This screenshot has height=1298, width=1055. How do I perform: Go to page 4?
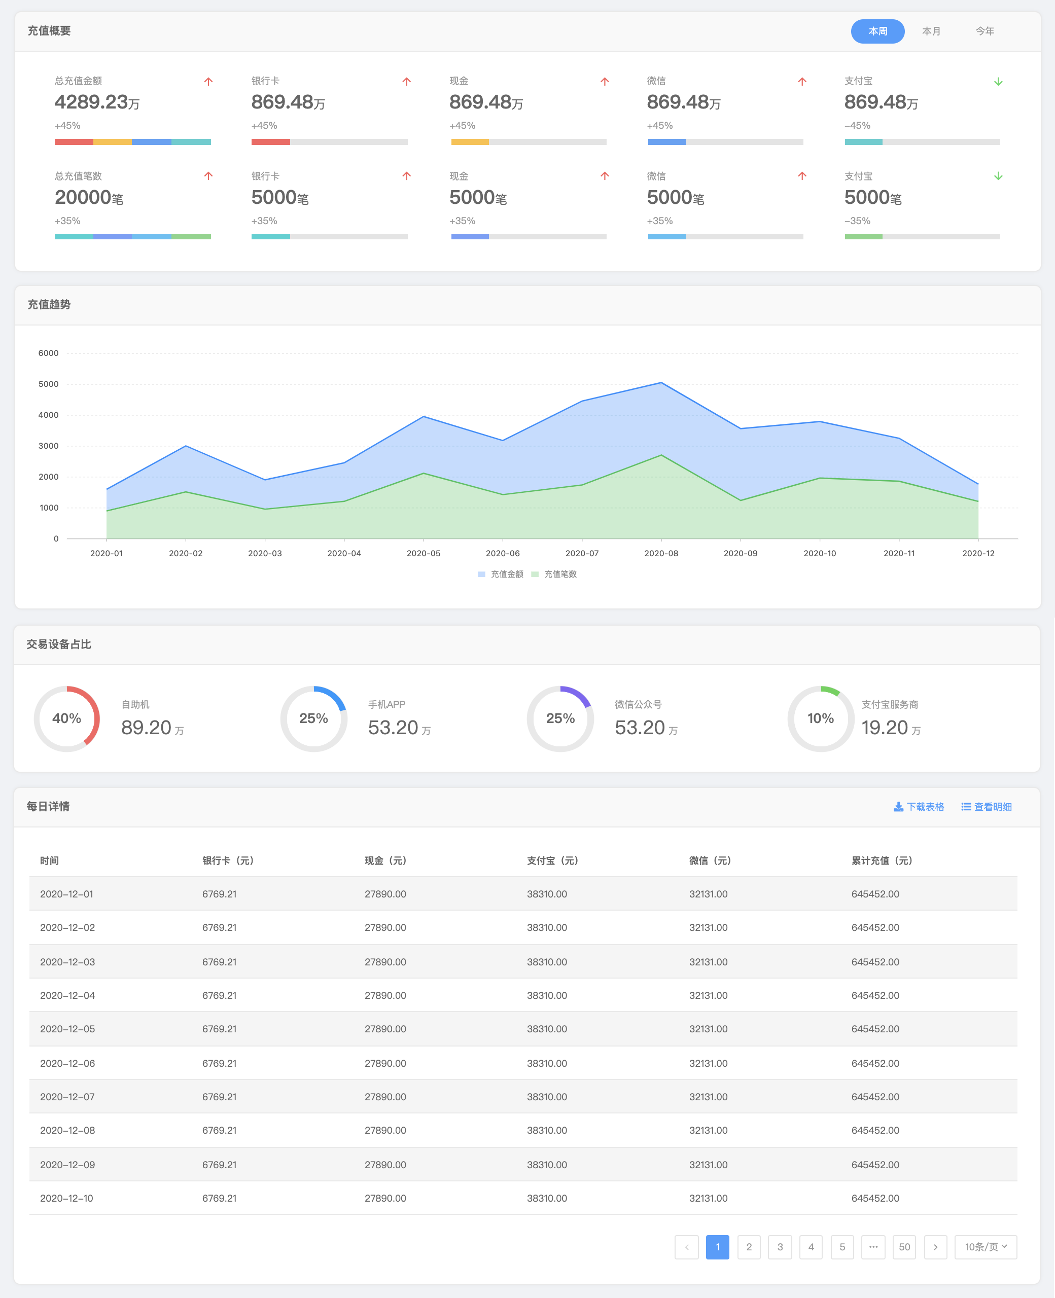811,1247
